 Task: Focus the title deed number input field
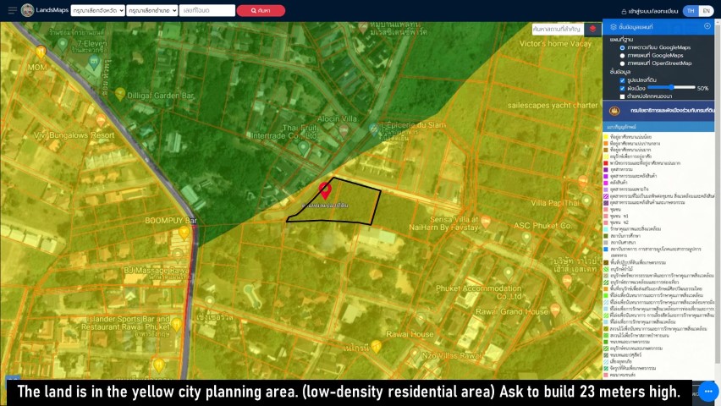(x=207, y=11)
